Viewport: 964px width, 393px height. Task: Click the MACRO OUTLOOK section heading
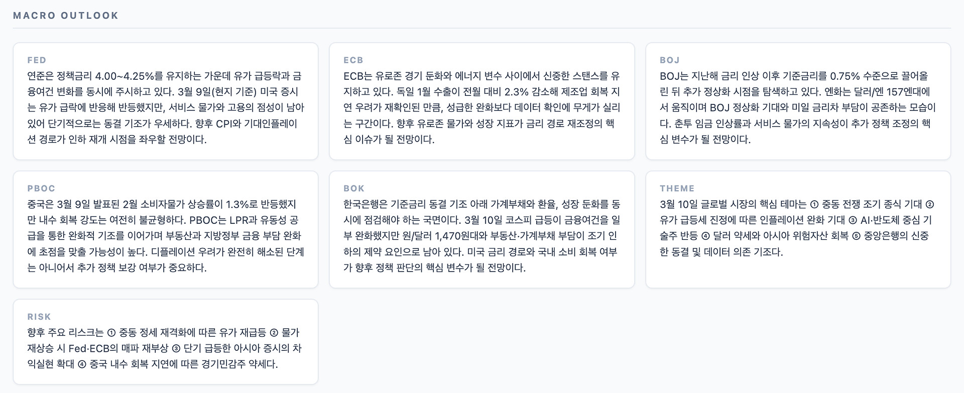coord(66,16)
